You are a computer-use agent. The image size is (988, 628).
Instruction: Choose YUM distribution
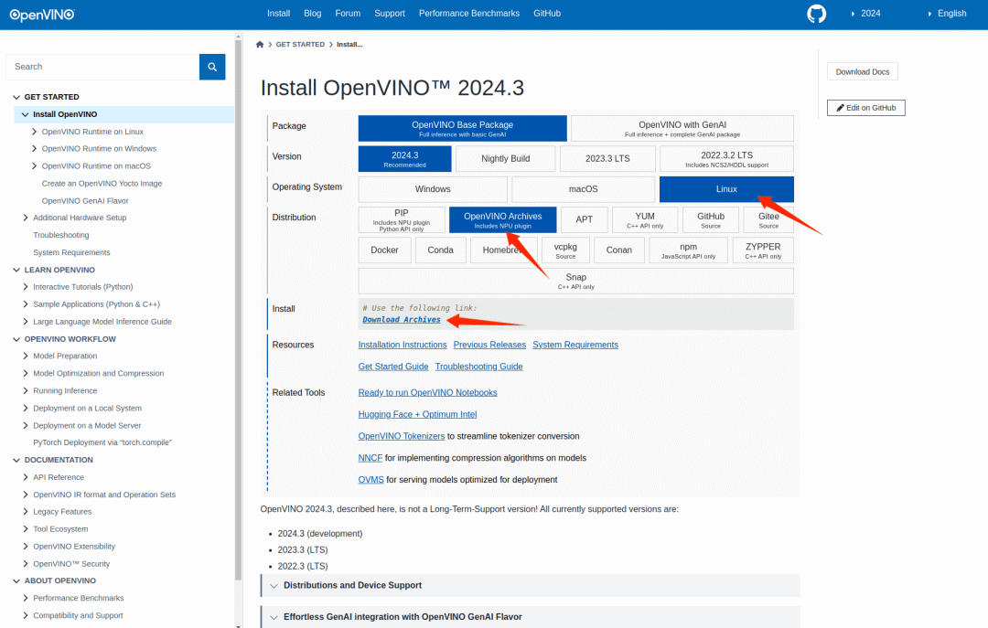[645, 219]
